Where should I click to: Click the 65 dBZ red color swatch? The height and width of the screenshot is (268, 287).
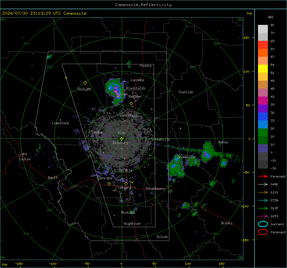(x=263, y=45)
